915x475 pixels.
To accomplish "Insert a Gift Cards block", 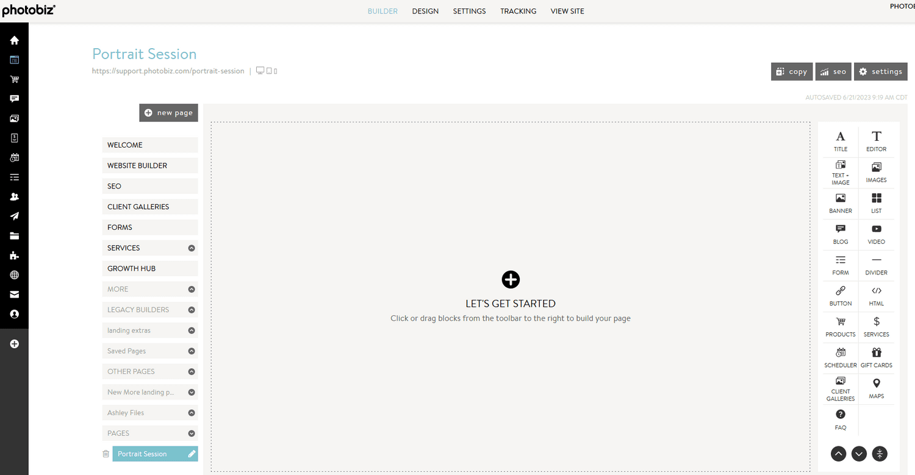I will pos(876,357).
